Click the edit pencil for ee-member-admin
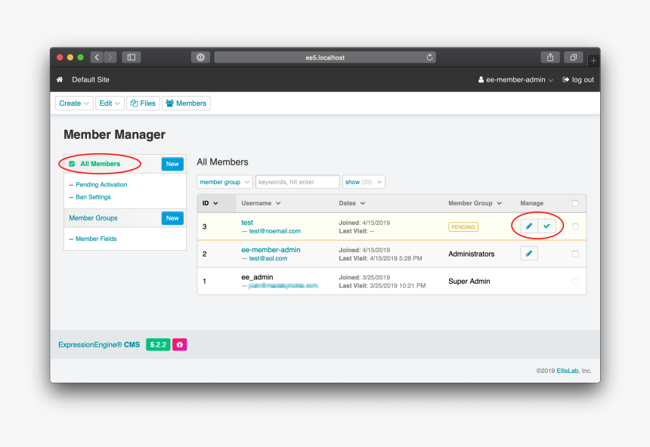Image resolution: width=650 pixels, height=447 pixels. pos(529,254)
